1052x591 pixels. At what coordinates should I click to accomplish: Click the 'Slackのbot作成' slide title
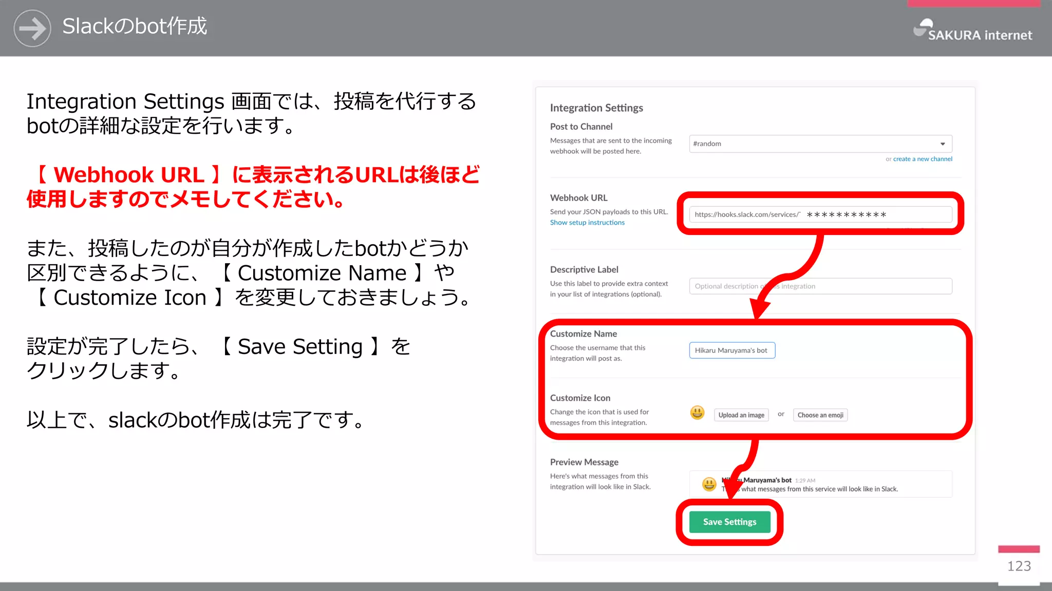(x=135, y=26)
